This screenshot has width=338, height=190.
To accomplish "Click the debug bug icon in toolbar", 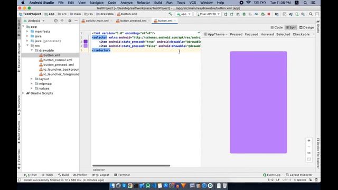I will pyautogui.click(x=244, y=14).
